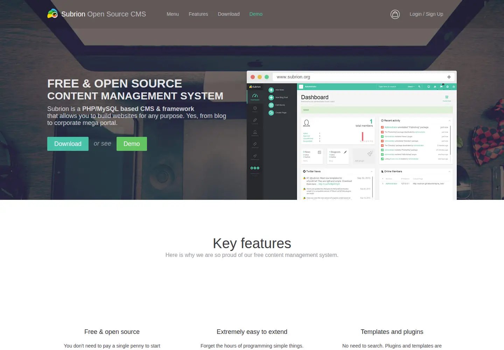The width and height of the screenshot is (504, 350).
Task: Open Download in the top navigation
Action: click(229, 14)
